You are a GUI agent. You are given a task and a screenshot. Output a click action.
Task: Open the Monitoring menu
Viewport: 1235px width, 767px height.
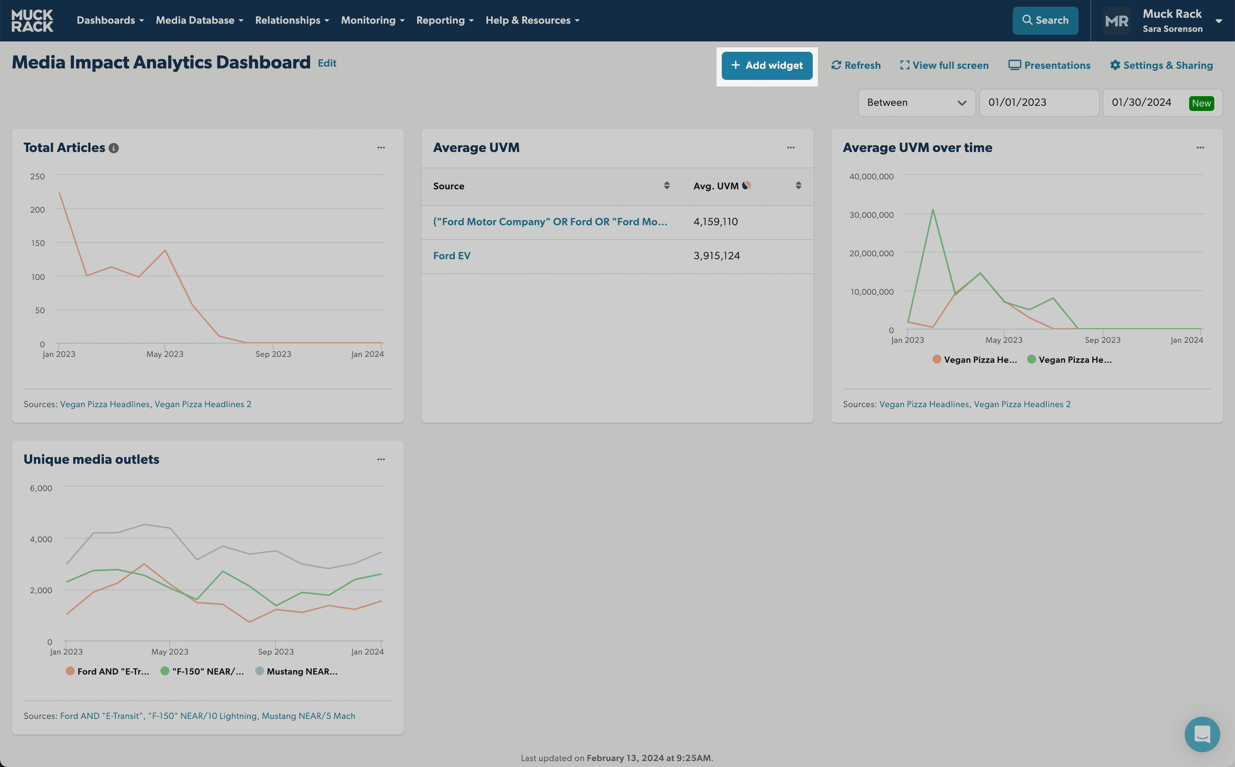click(x=373, y=20)
